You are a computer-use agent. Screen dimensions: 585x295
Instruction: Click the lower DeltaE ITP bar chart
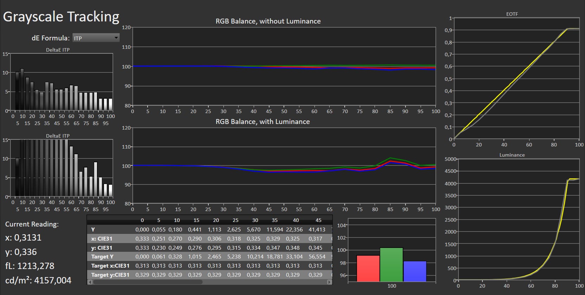coord(62,168)
